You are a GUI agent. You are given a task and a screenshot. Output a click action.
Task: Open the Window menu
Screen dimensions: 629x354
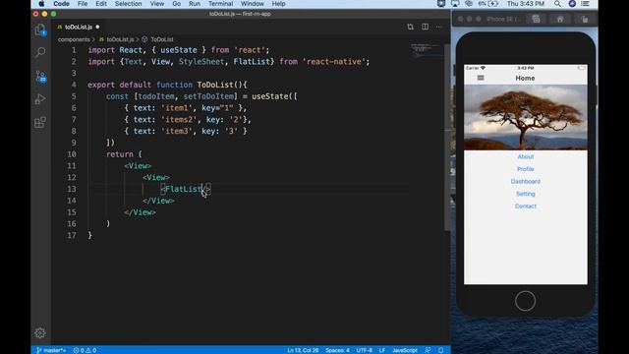click(253, 4)
